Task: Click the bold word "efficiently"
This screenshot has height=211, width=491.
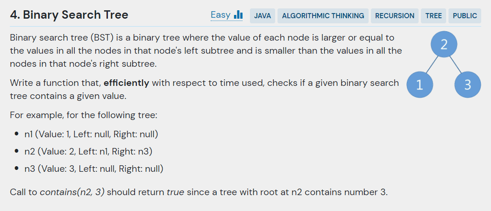Action: click(x=126, y=83)
